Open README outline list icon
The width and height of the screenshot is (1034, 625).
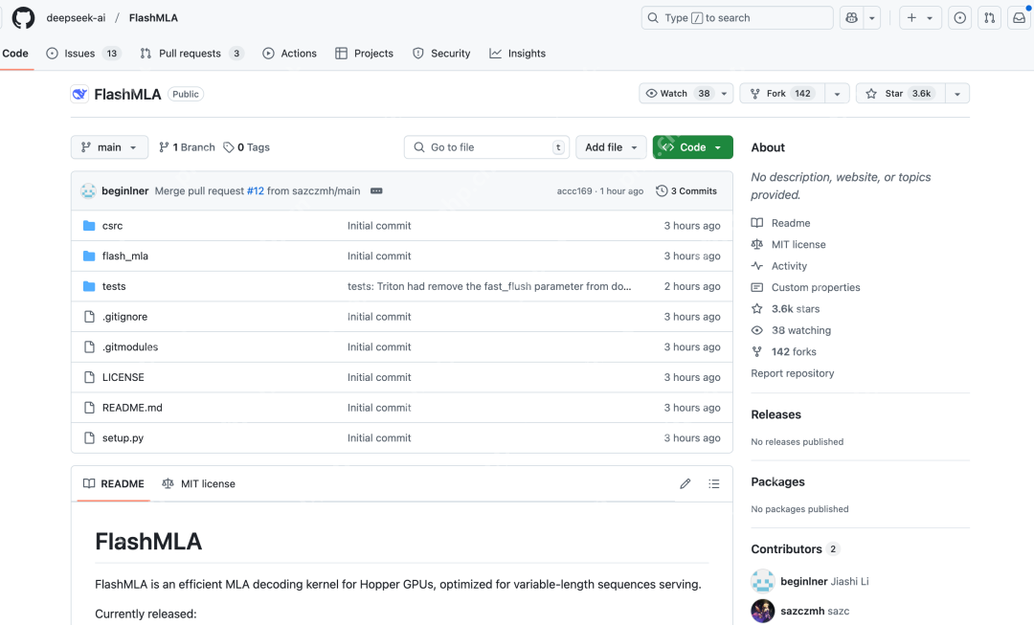(713, 484)
